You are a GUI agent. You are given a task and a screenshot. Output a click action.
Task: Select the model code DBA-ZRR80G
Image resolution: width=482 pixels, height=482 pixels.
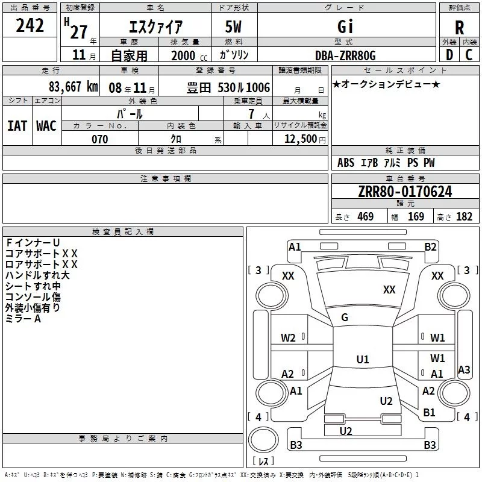[x=345, y=55]
